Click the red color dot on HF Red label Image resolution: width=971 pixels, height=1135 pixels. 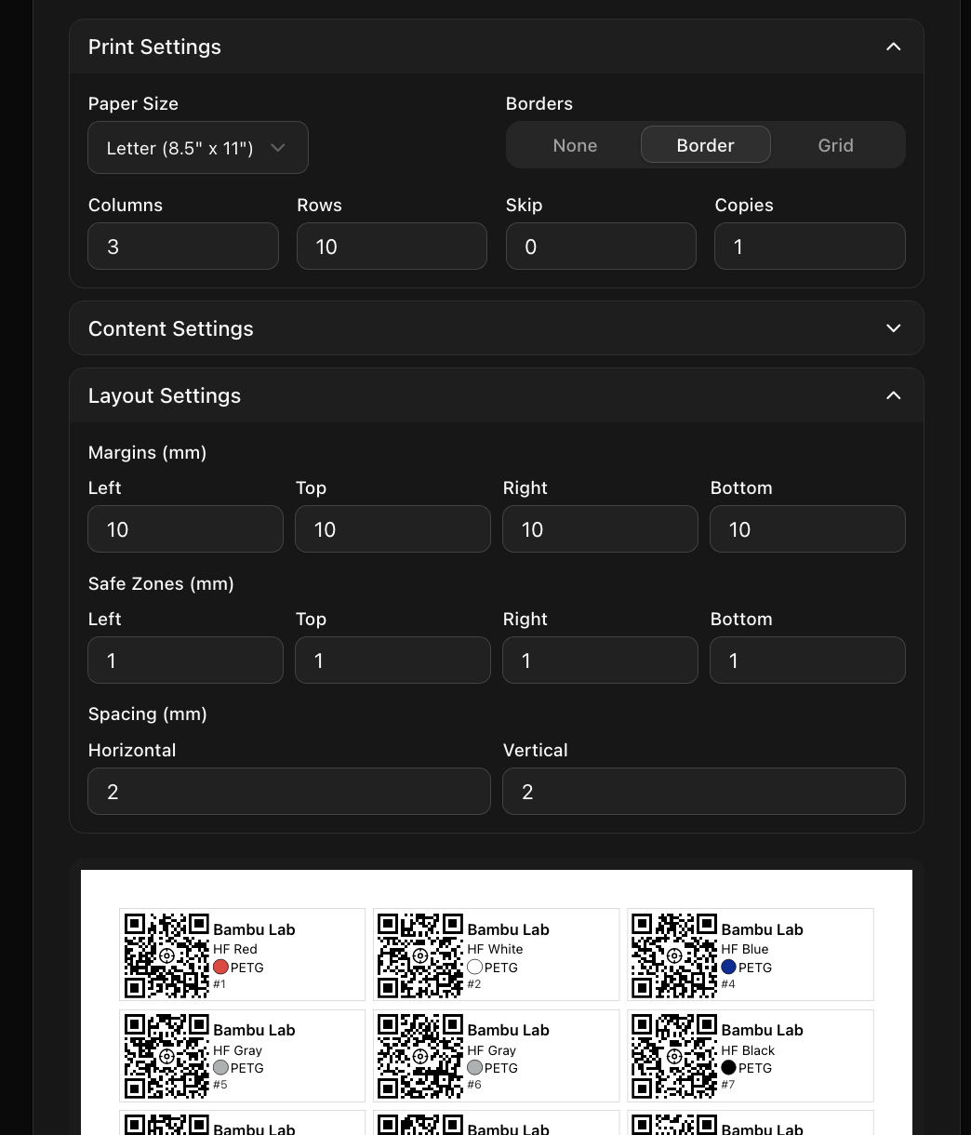(x=221, y=968)
